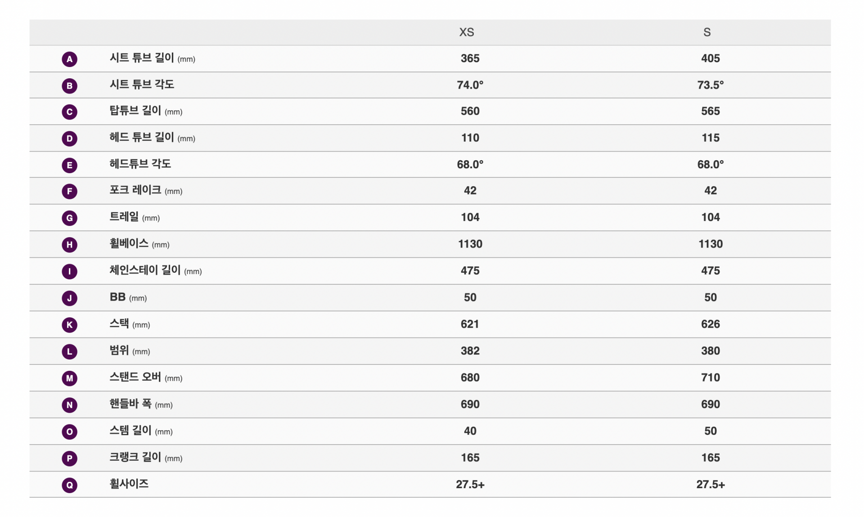The height and width of the screenshot is (517, 864).
Task: Click the 74.0° seat tube angle value
Action: pyautogui.click(x=470, y=85)
